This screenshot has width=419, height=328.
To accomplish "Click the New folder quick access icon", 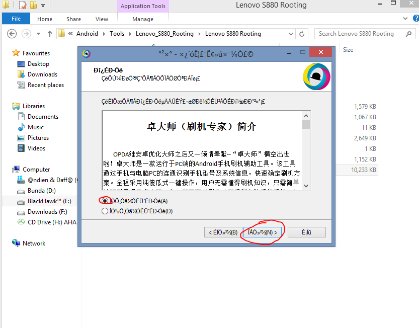I will [x=33, y=5].
